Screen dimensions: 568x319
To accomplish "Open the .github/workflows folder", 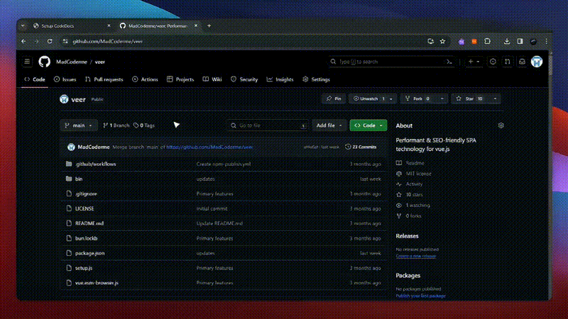I will (96, 164).
